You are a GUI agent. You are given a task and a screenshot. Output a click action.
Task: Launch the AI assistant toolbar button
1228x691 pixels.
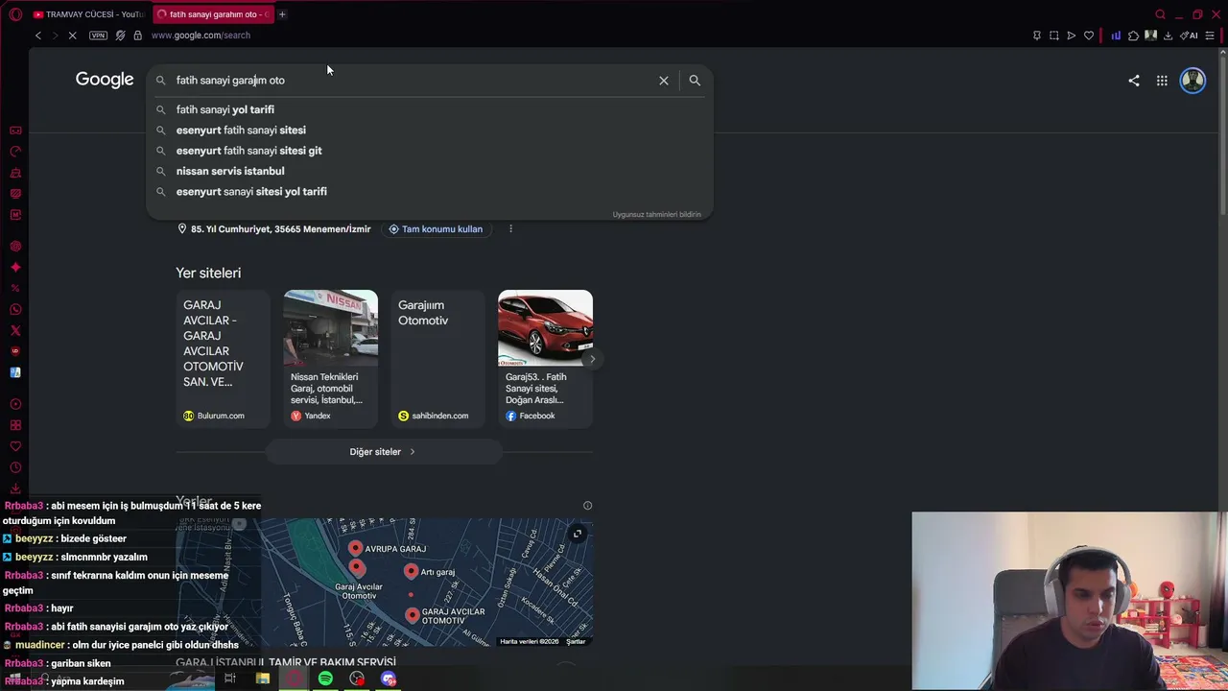[x=1190, y=36]
